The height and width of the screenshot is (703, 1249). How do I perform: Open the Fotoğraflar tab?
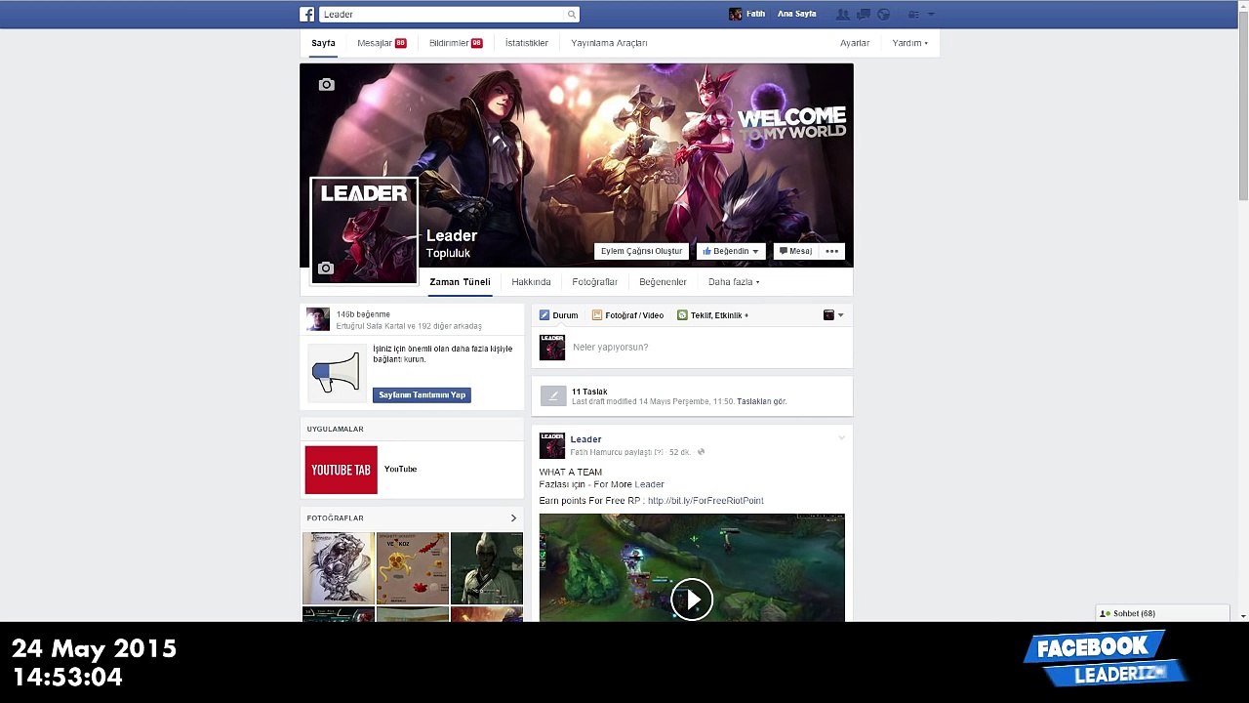coord(595,282)
